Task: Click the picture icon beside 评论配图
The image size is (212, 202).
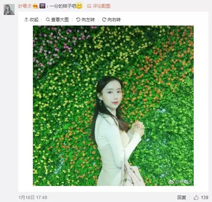Action: [x=89, y=6]
